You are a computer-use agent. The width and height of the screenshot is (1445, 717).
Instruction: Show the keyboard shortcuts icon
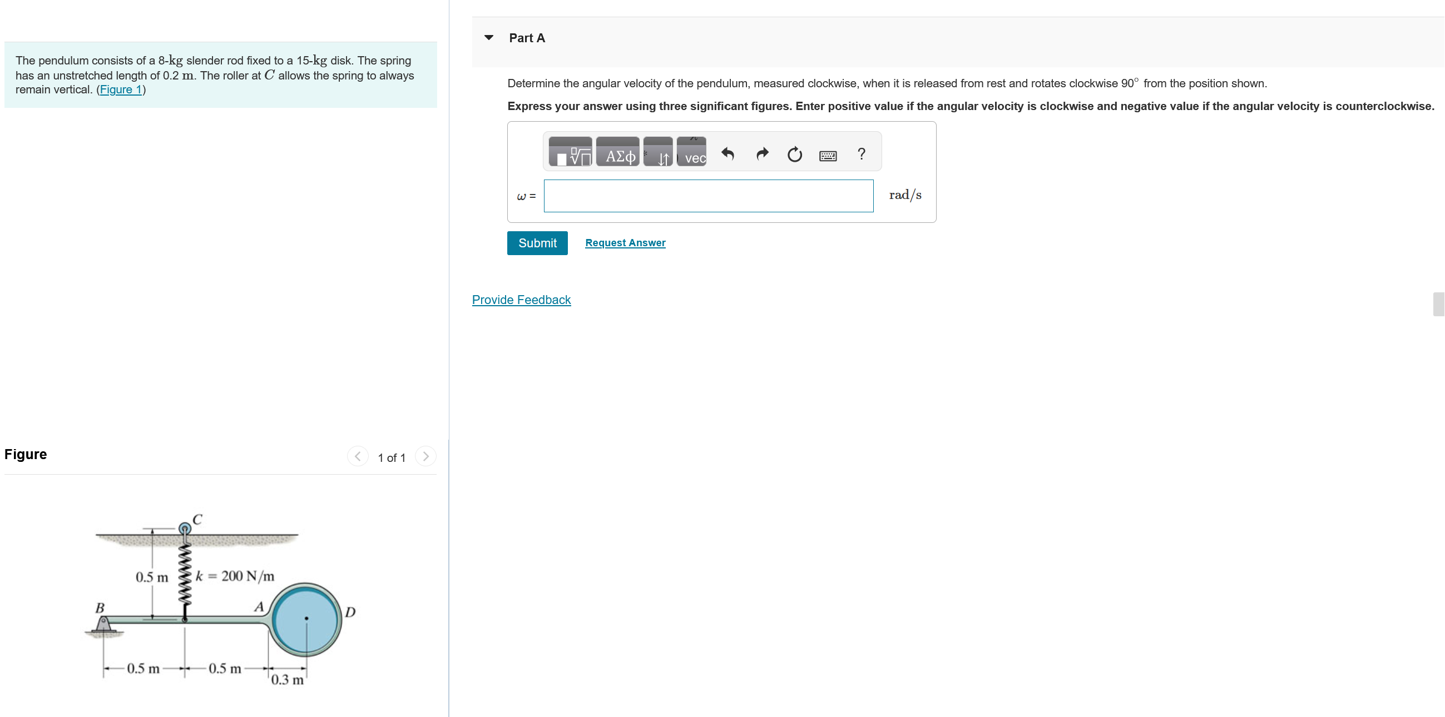(828, 155)
